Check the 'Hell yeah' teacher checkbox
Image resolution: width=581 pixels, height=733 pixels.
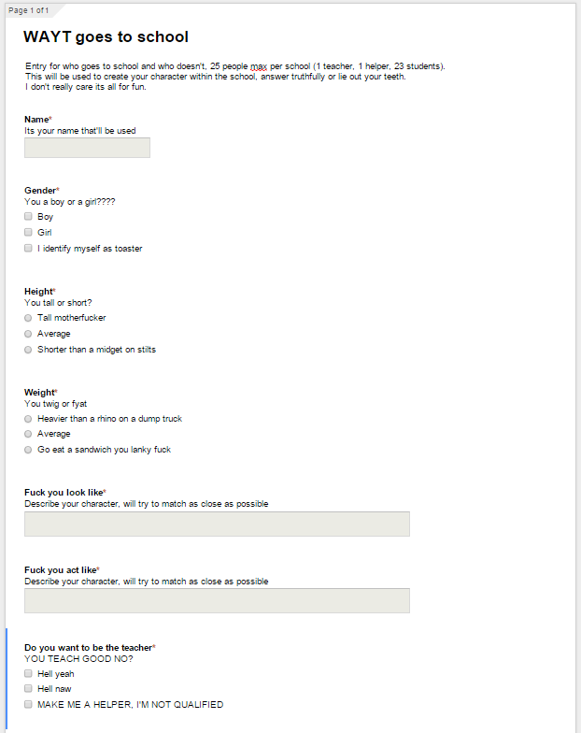[28, 673]
